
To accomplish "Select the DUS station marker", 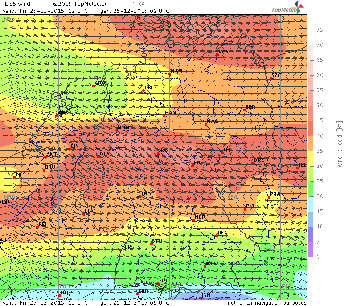I will tap(98, 156).
